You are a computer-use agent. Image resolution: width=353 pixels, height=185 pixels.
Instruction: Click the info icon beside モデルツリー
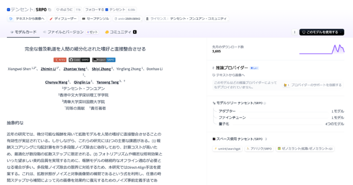pyautogui.click(x=264, y=103)
